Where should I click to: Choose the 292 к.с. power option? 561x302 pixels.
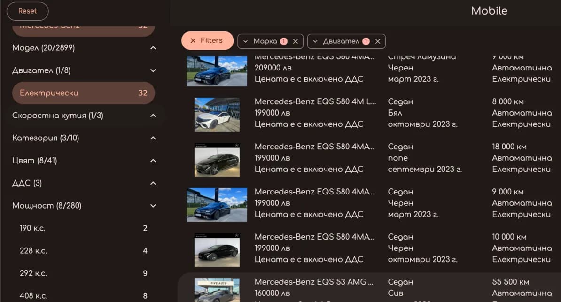pos(83,273)
